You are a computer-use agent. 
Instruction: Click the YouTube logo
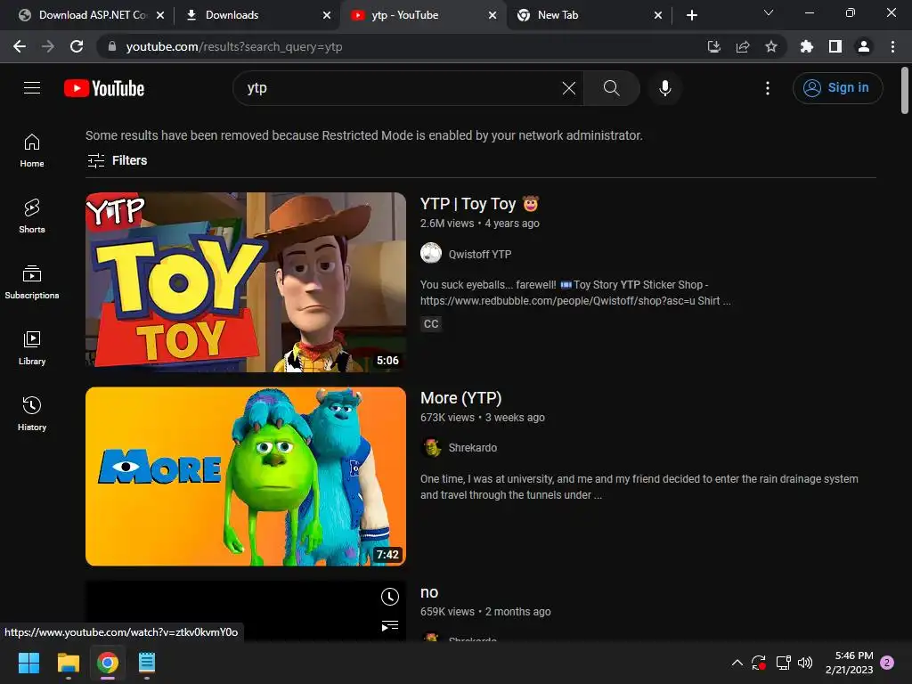pos(104,88)
